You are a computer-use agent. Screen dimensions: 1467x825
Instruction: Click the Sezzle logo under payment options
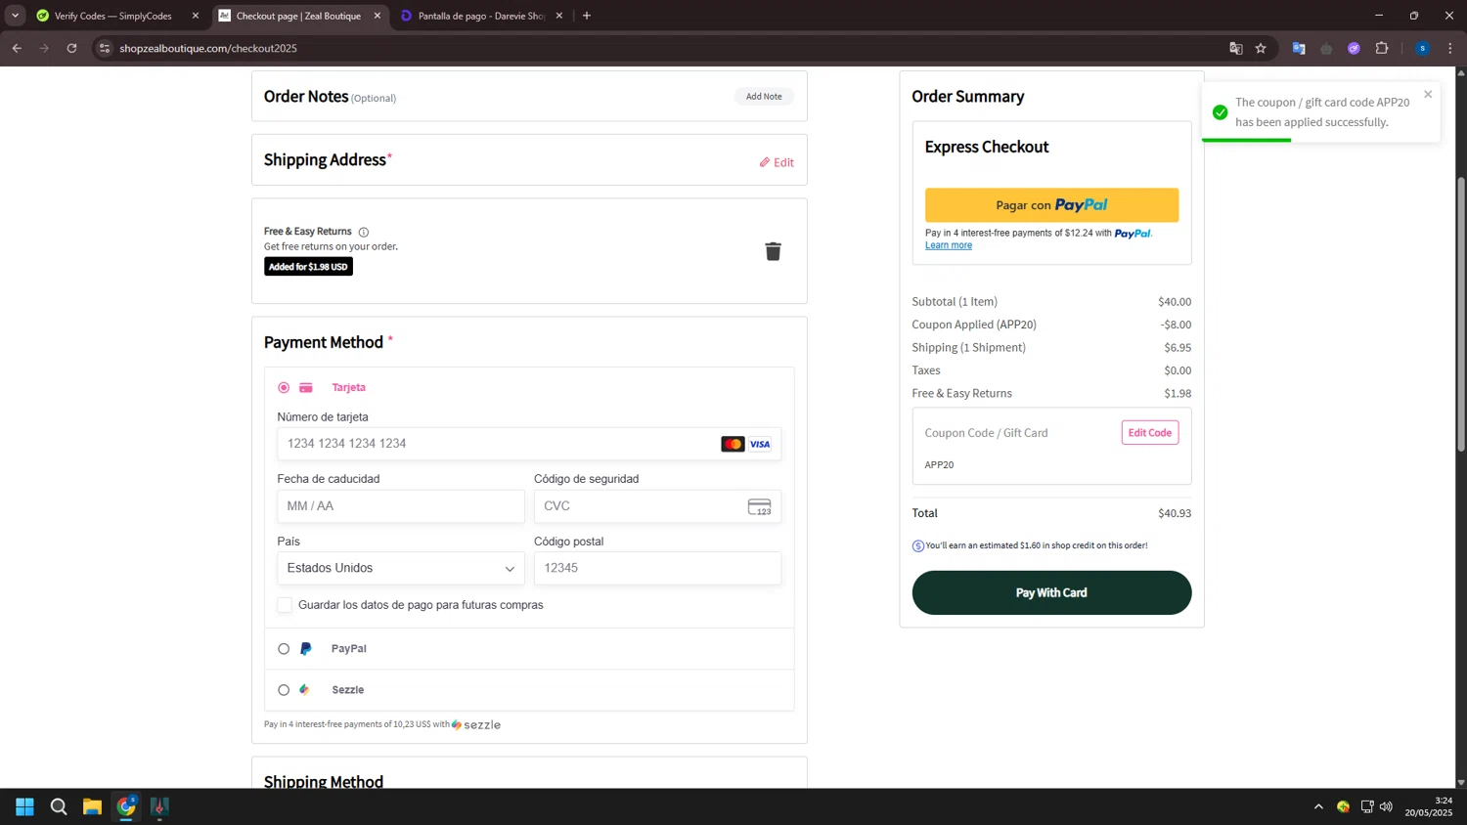point(476,724)
